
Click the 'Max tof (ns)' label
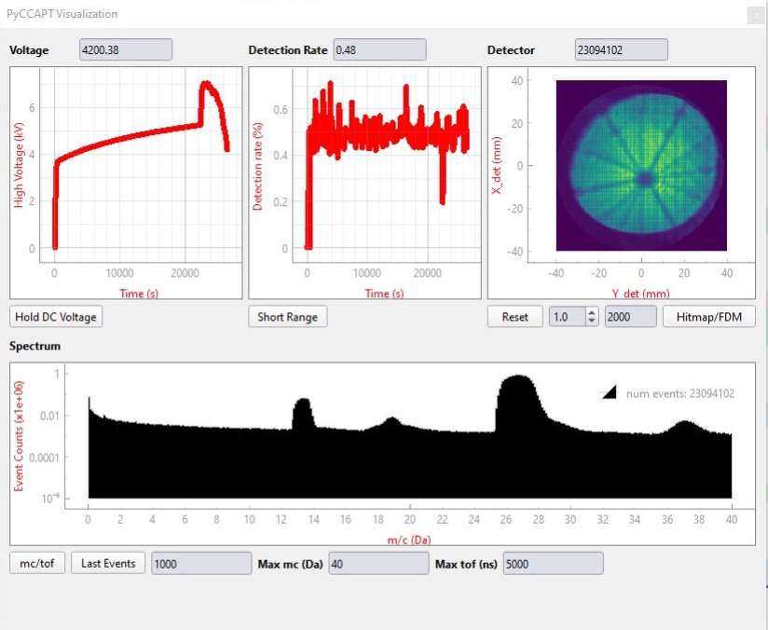click(466, 565)
